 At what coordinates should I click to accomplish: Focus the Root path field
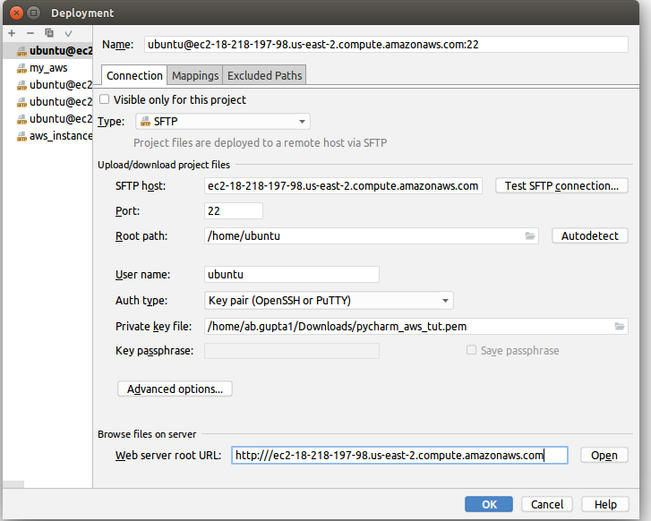click(x=372, y=235)
